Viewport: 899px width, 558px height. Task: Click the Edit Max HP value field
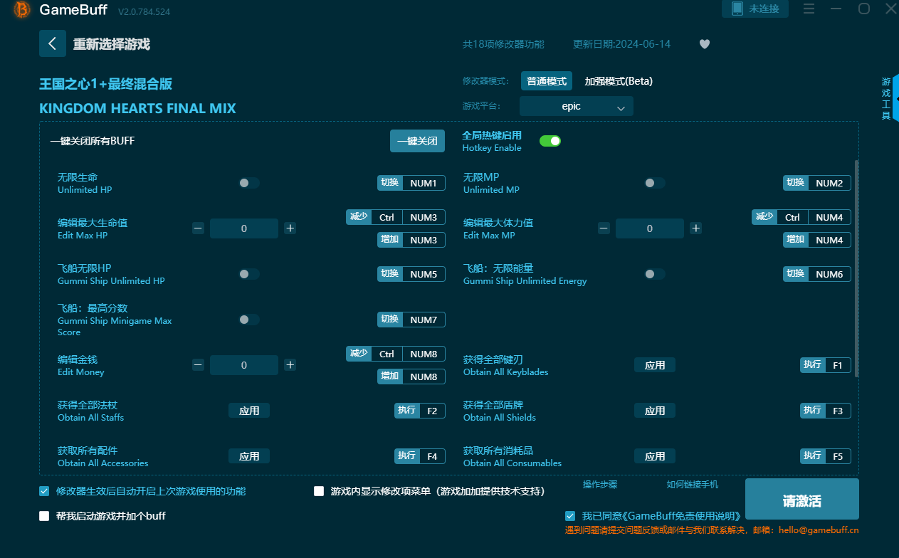(244, 228)
